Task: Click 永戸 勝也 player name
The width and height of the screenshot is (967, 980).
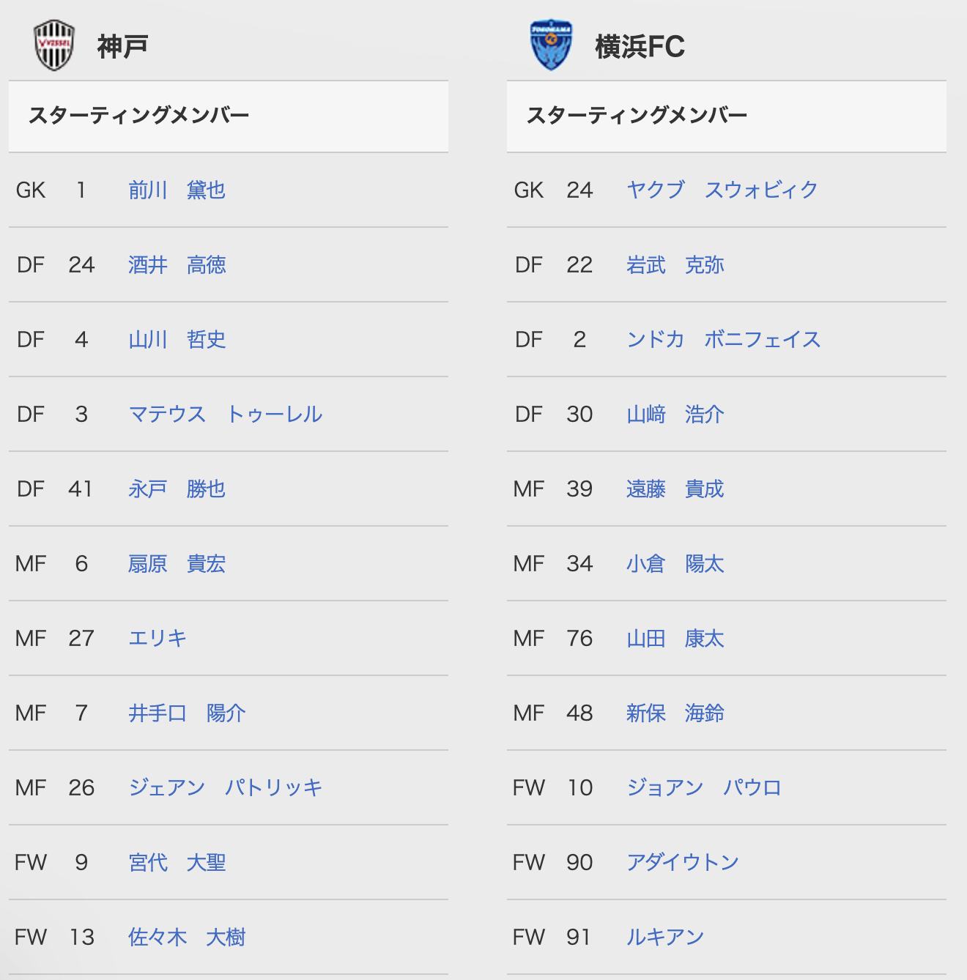Action: click(177, 489)
